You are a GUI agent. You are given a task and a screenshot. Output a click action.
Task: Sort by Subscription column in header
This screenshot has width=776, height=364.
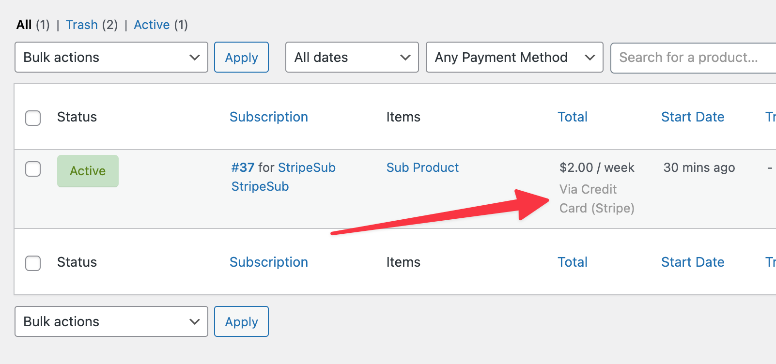click(x=269, y=117)
